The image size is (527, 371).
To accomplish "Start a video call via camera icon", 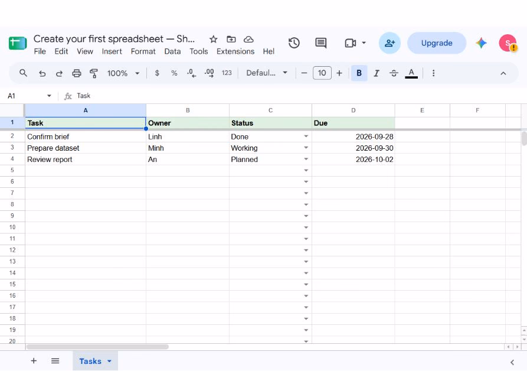I will tap(350, 43).
